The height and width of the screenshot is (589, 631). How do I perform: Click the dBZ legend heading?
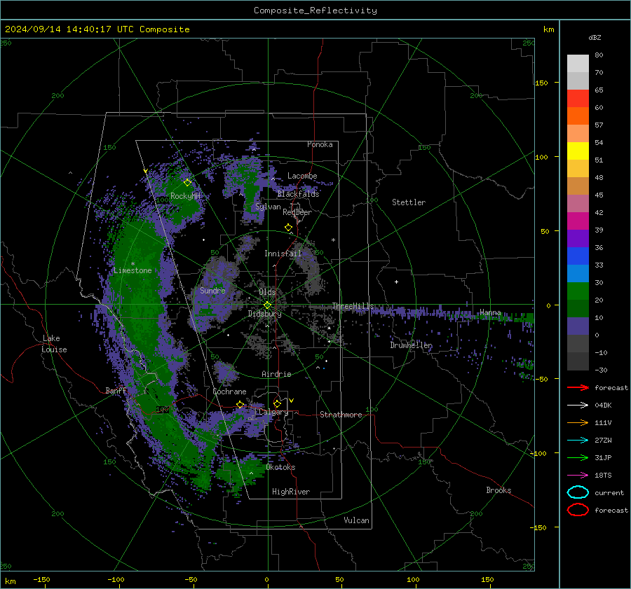595,38
